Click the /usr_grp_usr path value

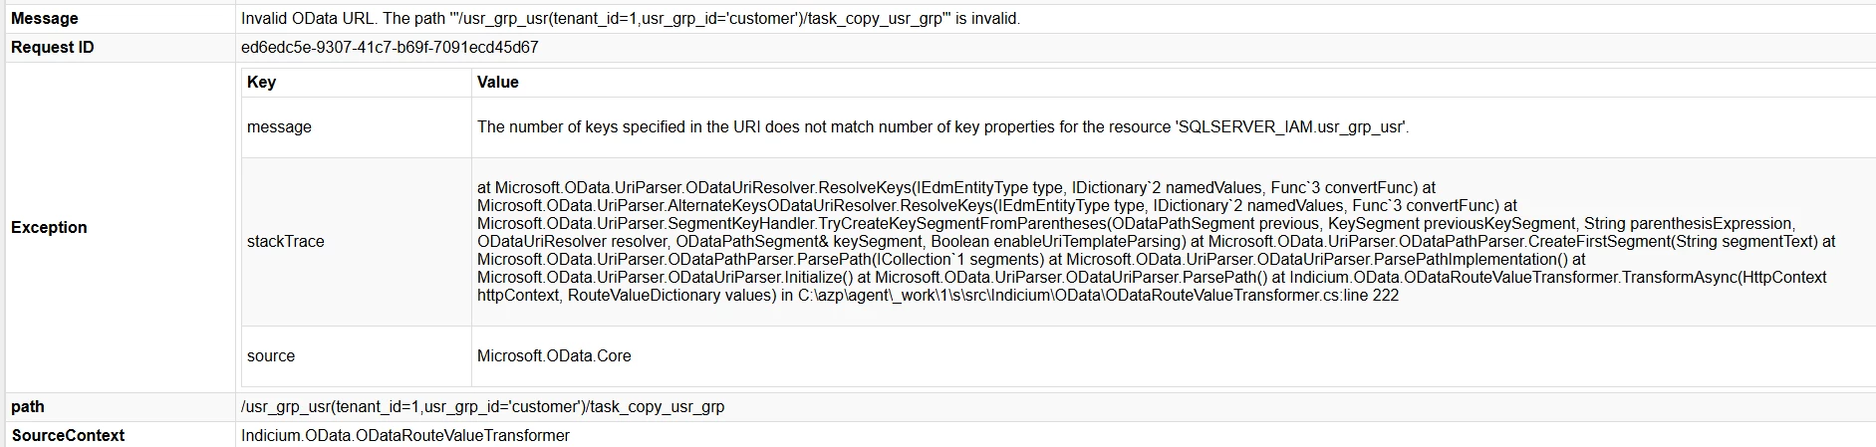pyautogui.click(x=482, y=407)
